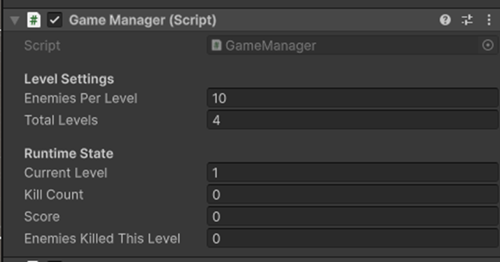Edit Enemies Killed This Level field
This screenshot has height=262, width=500.
pyautogui.click(x=353, y=239)
